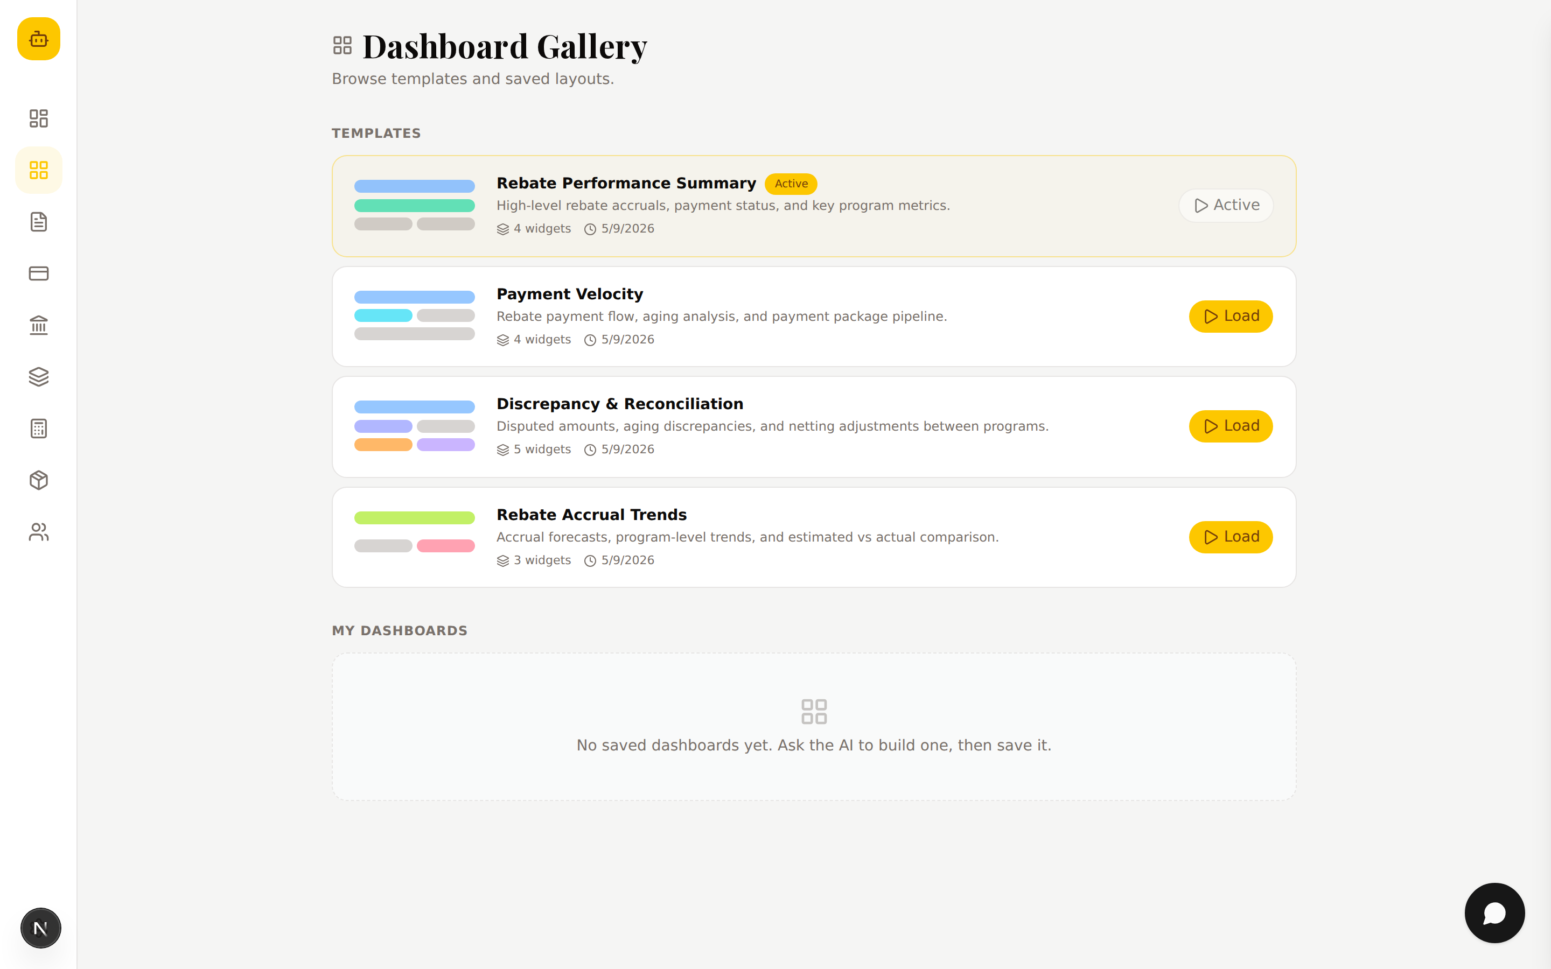Load the Discrepancy & Reconciliation template
This screenshot has height=969, width=1551.
point(1231,426)
